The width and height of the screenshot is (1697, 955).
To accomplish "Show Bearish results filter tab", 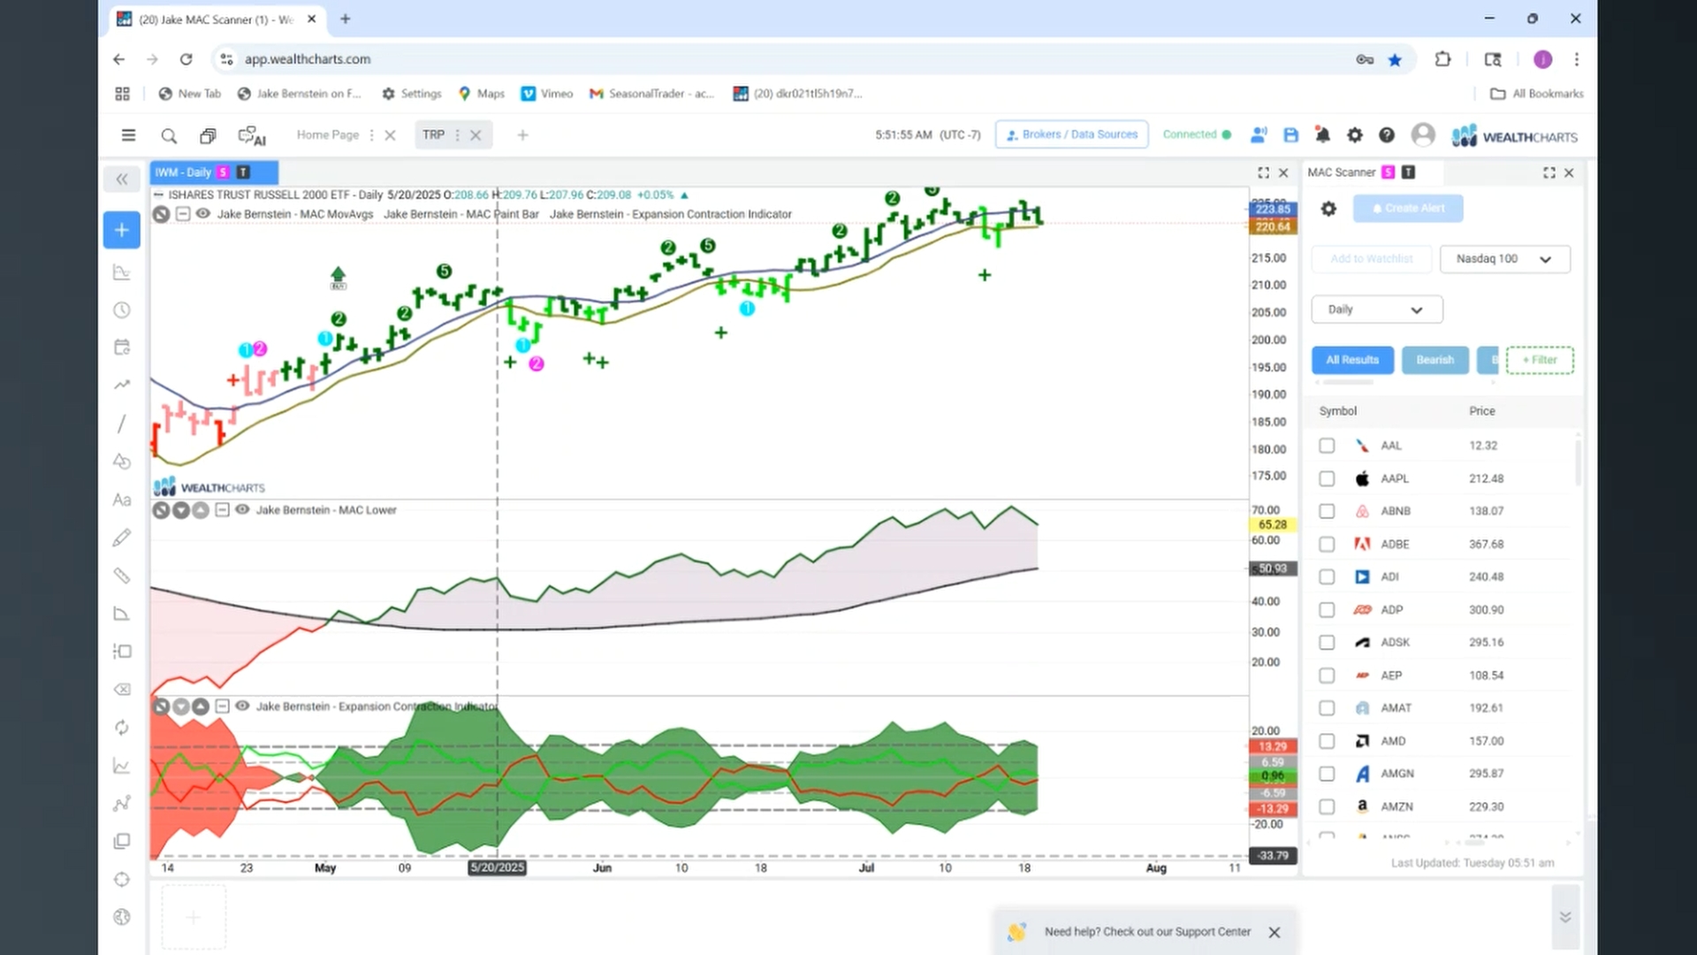I will tap(1434, 360).
